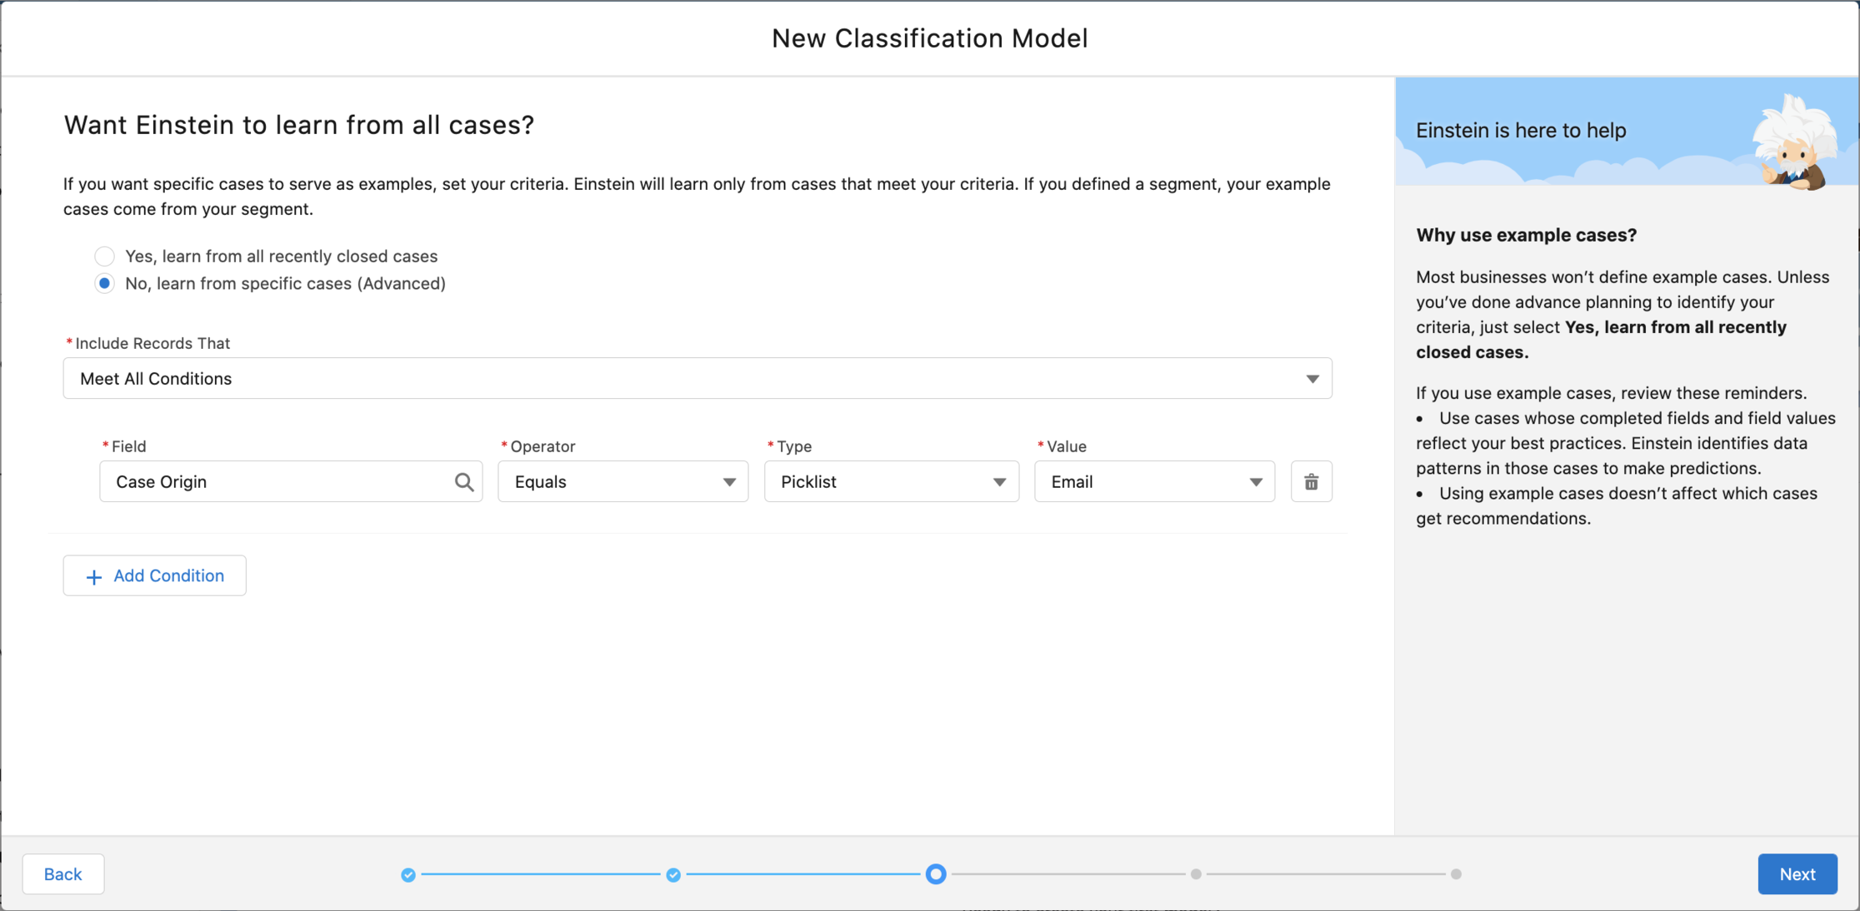Open the Type Picklist dropdown
1860x911 pixels.
891,481
